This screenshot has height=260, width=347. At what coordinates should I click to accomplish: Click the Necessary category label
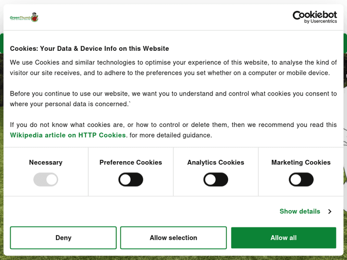point(45,163)
